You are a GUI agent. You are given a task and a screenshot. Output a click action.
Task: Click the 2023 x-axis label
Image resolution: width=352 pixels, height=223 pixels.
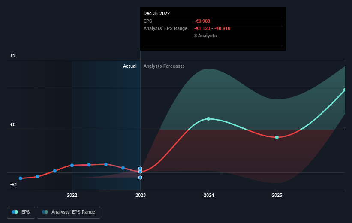(x=141, y=196)
